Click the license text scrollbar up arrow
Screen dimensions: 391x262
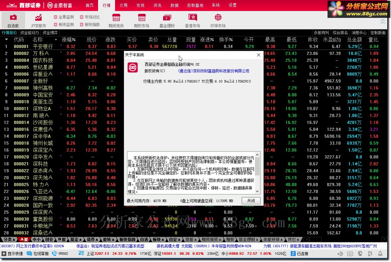click(x=257, y=155)
